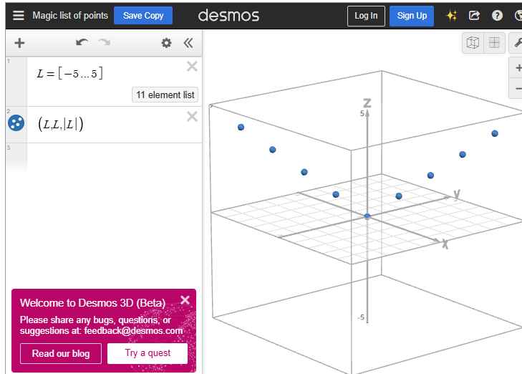
Task: Switch to the 2D grid view toggle
Action: [x=494, y=43]
